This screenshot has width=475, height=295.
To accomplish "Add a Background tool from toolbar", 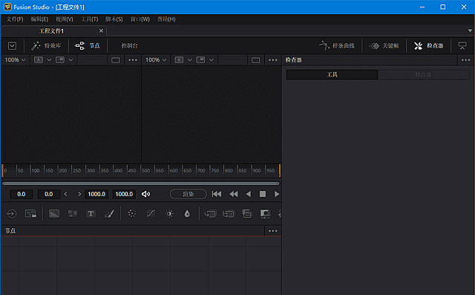I will 54,214.
